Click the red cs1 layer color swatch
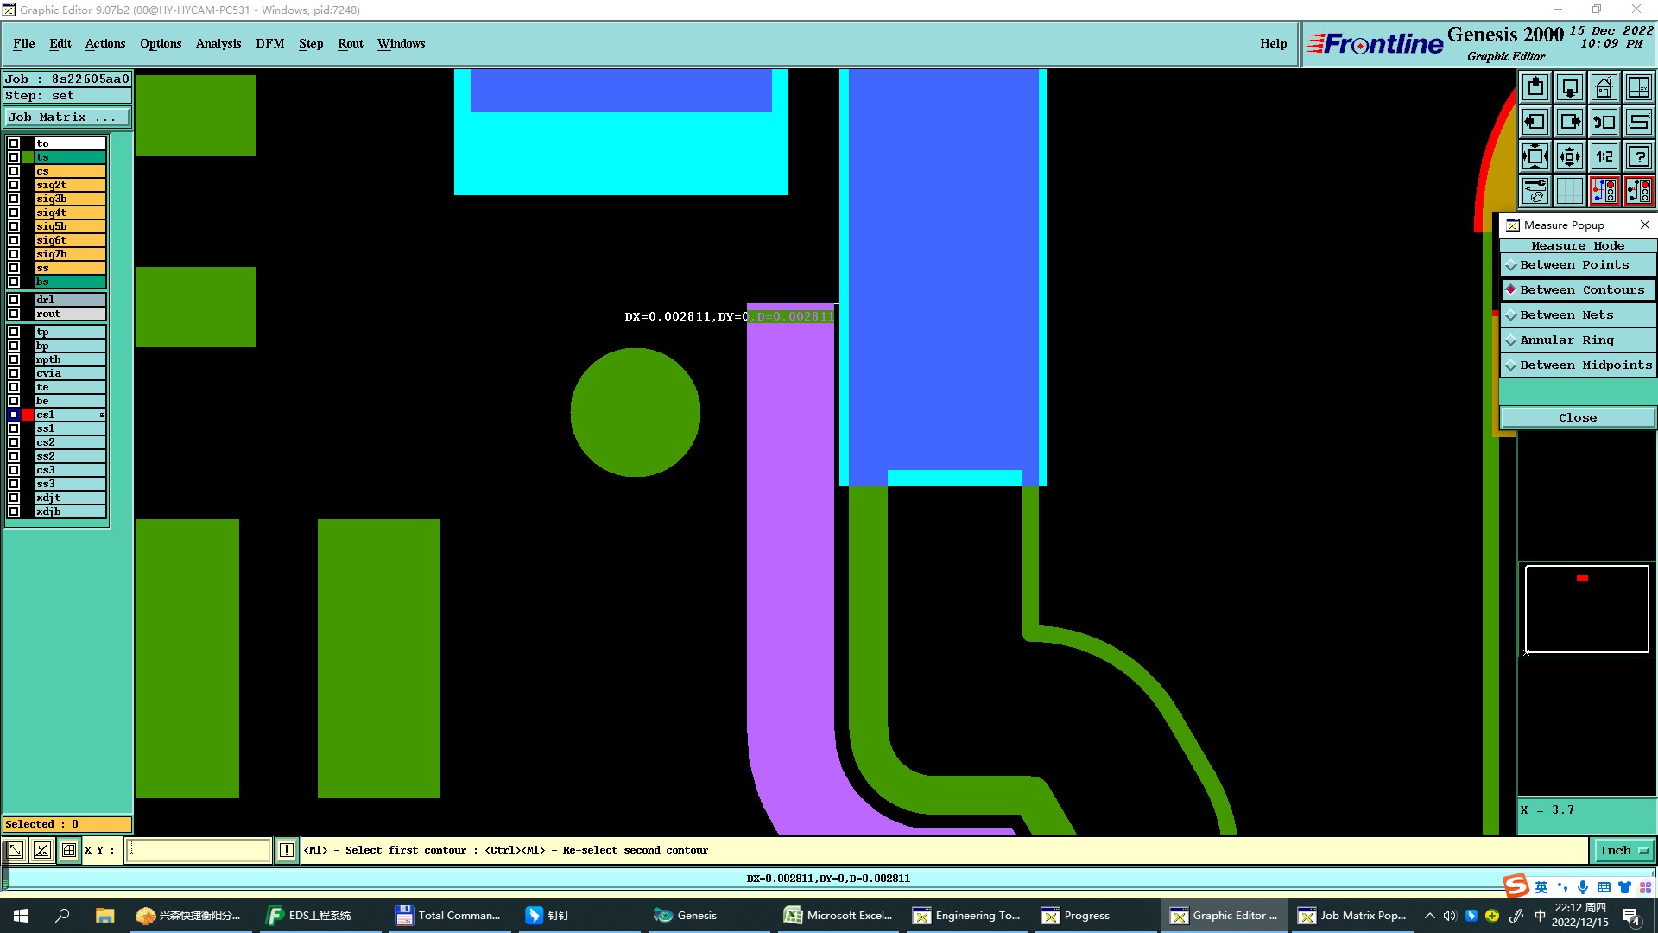This screenshot has height=933, width=1658. point(28,415)
